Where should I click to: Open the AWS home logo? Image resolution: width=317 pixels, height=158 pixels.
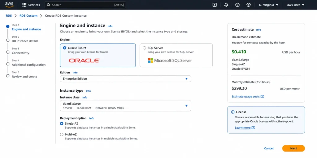[9, 5]
